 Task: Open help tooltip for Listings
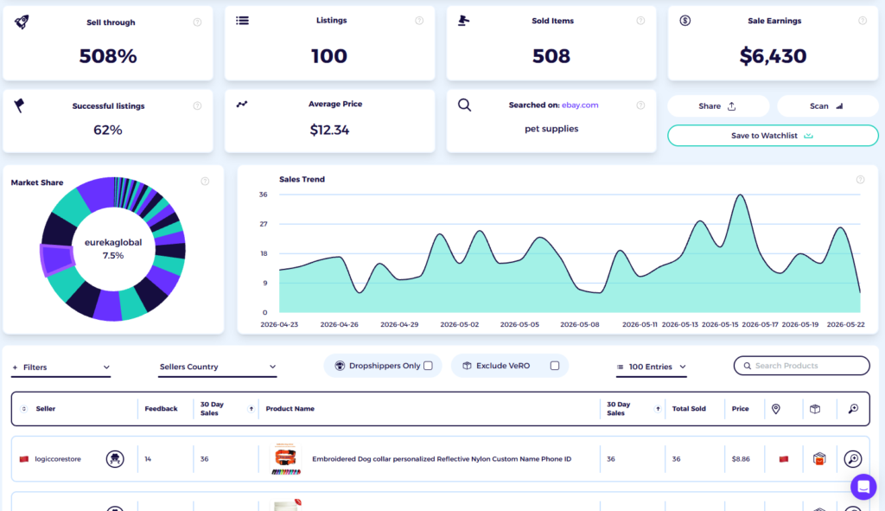click(419, 21)
